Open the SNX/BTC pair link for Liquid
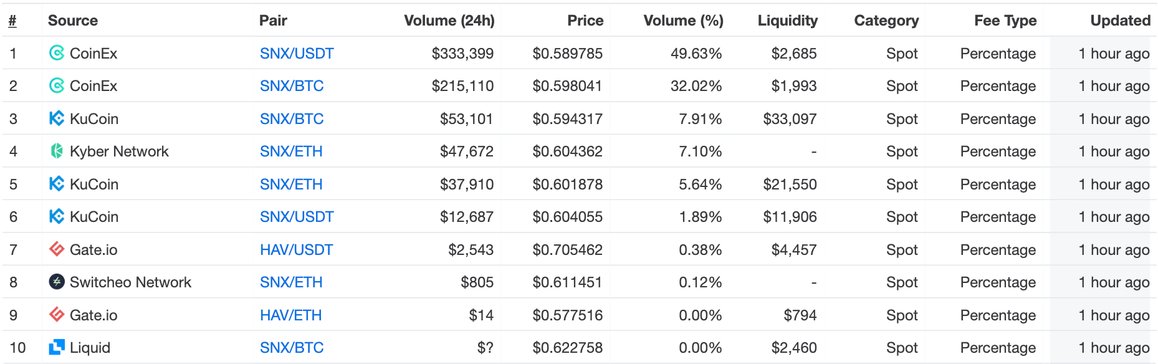1158x364 pixels. 292,348
